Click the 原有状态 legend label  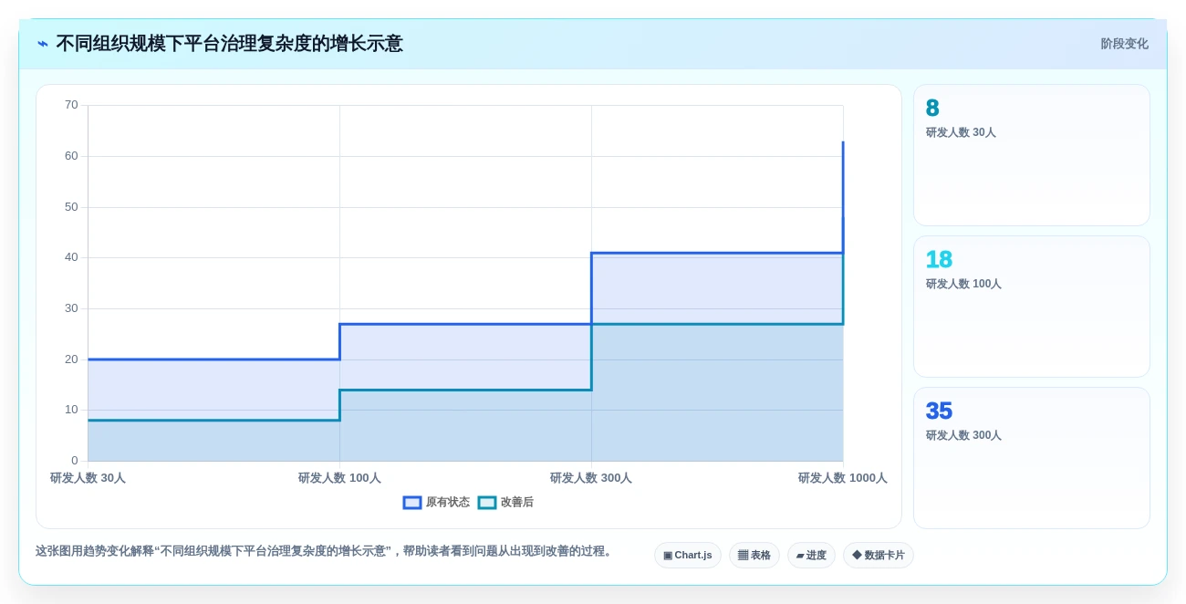click(447, 503)
